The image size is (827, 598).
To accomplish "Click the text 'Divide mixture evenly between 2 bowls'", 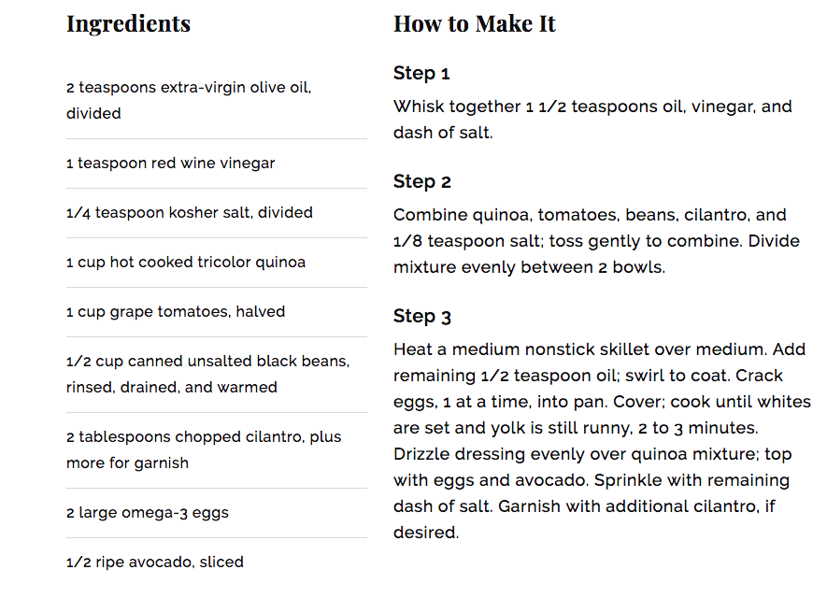I will tap(596, 254).
